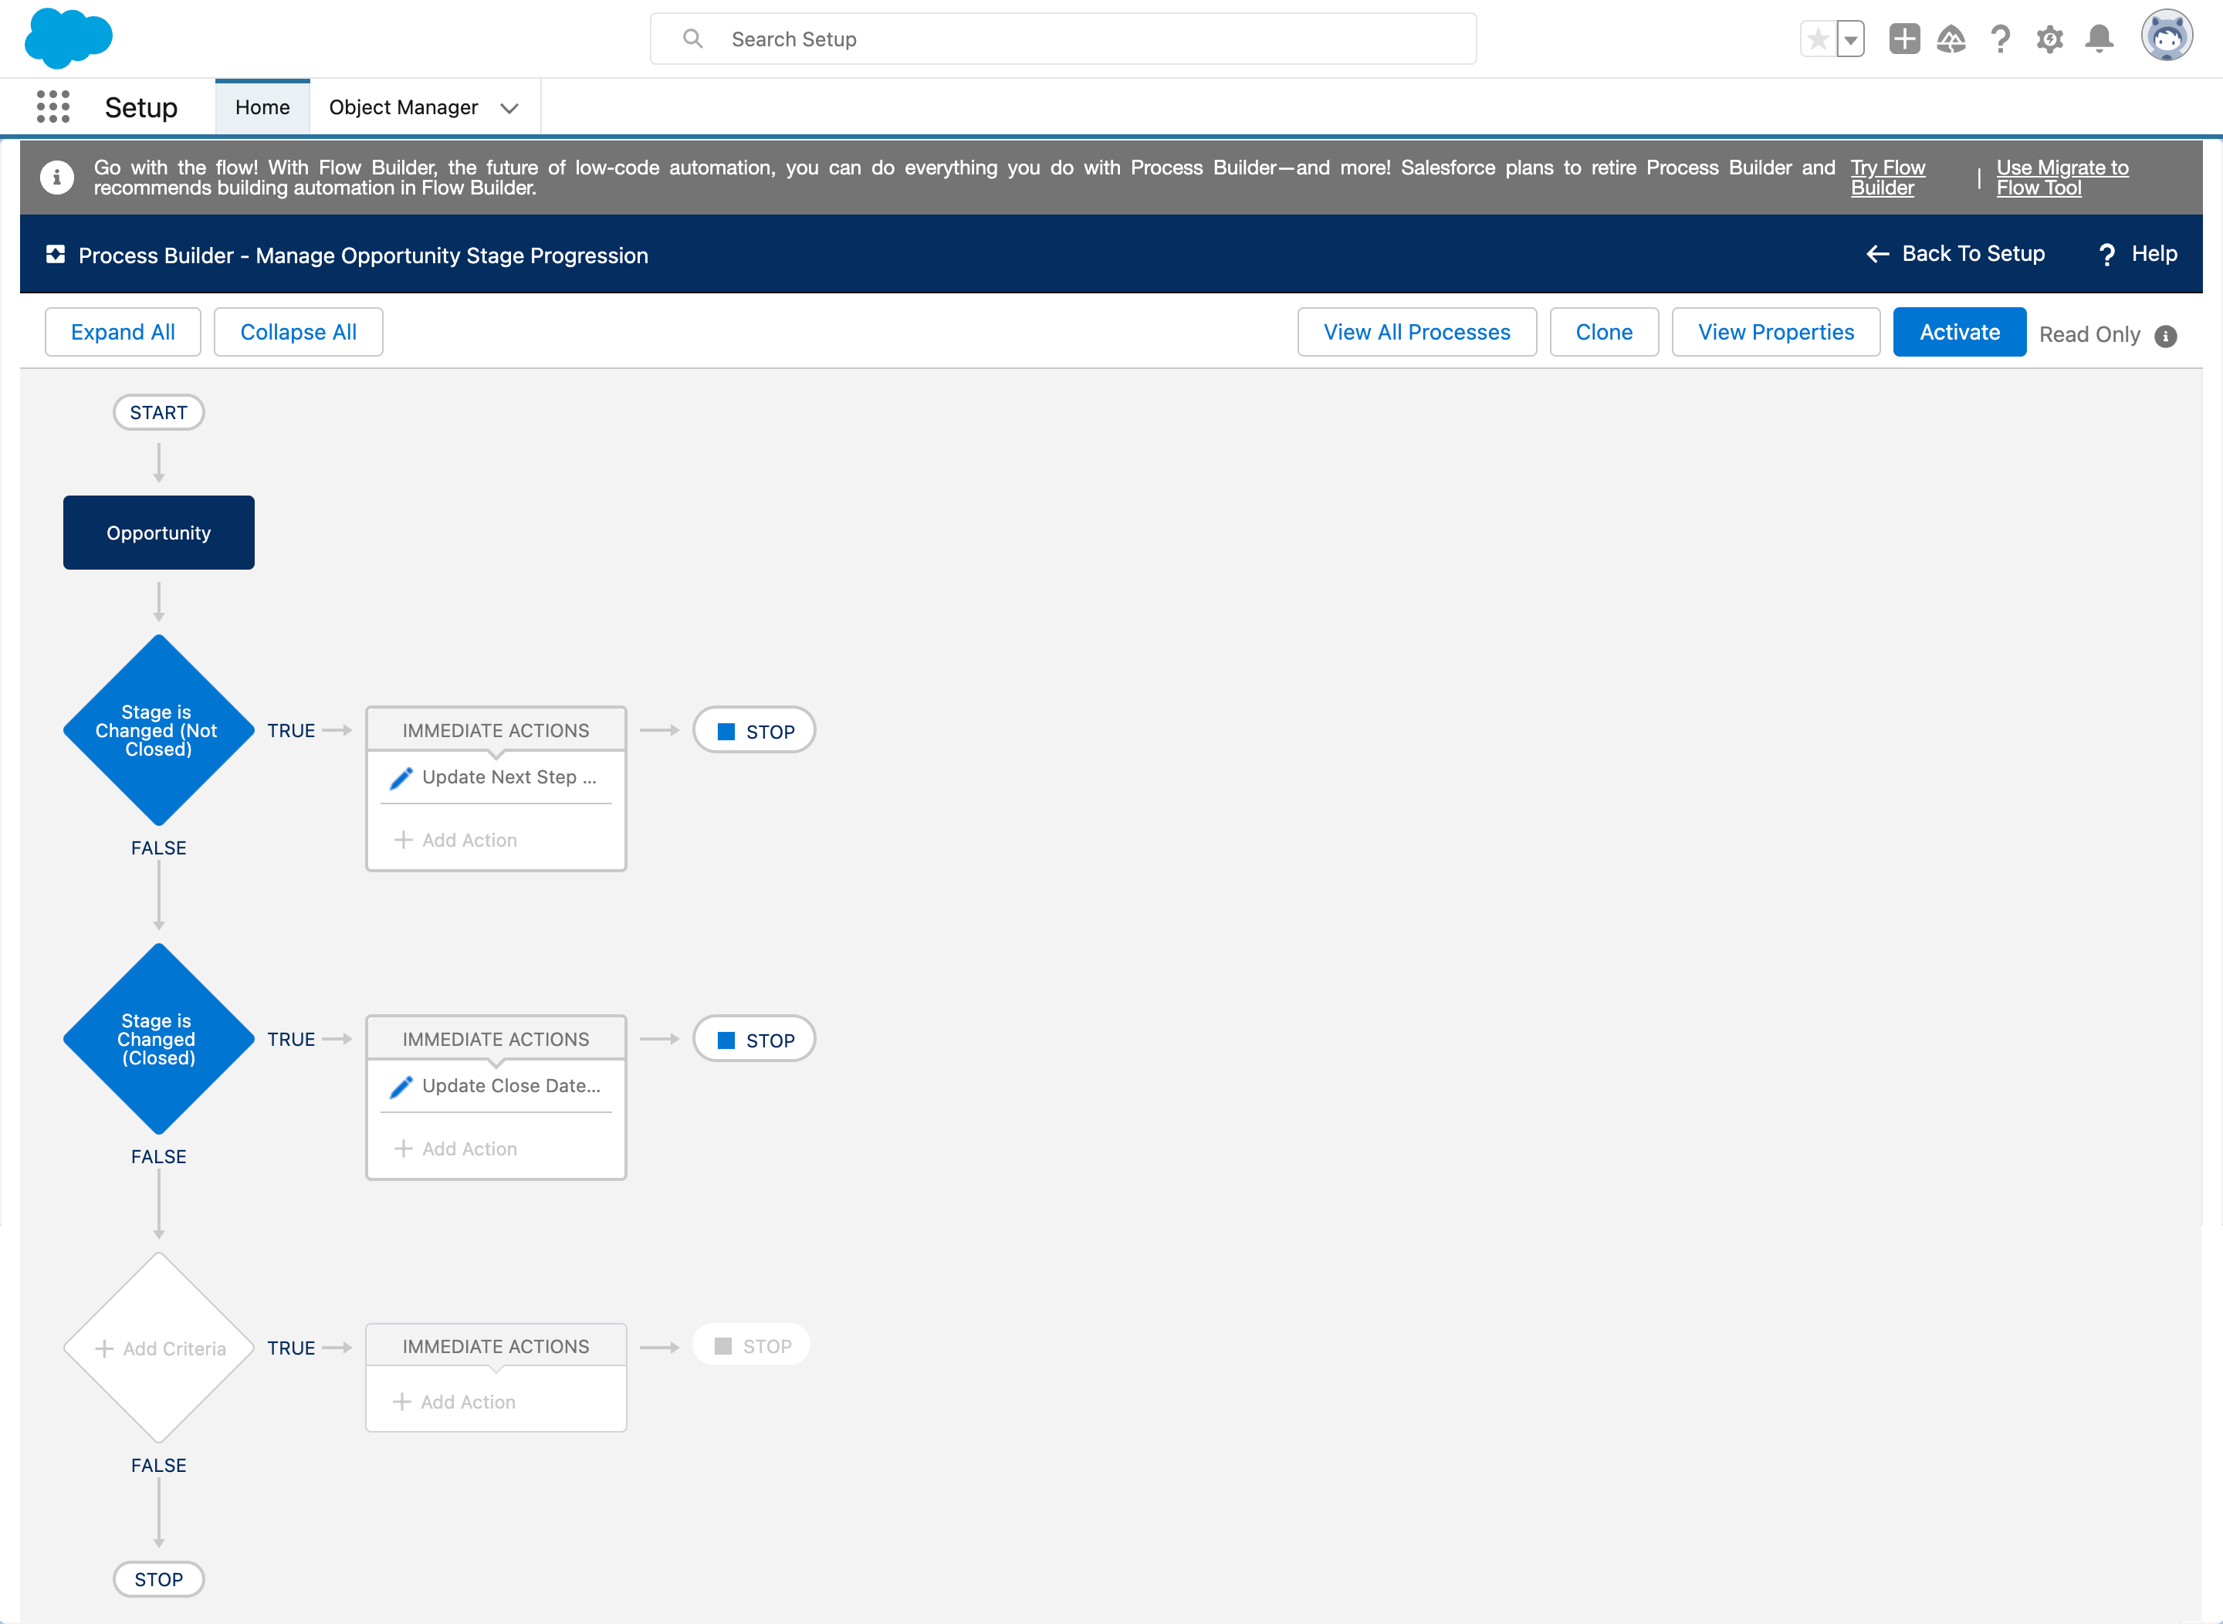2223x1624 pixels.
Task: Click the first IMMEDIATE ACTIONS header
Action: click(x=496, y=730)
